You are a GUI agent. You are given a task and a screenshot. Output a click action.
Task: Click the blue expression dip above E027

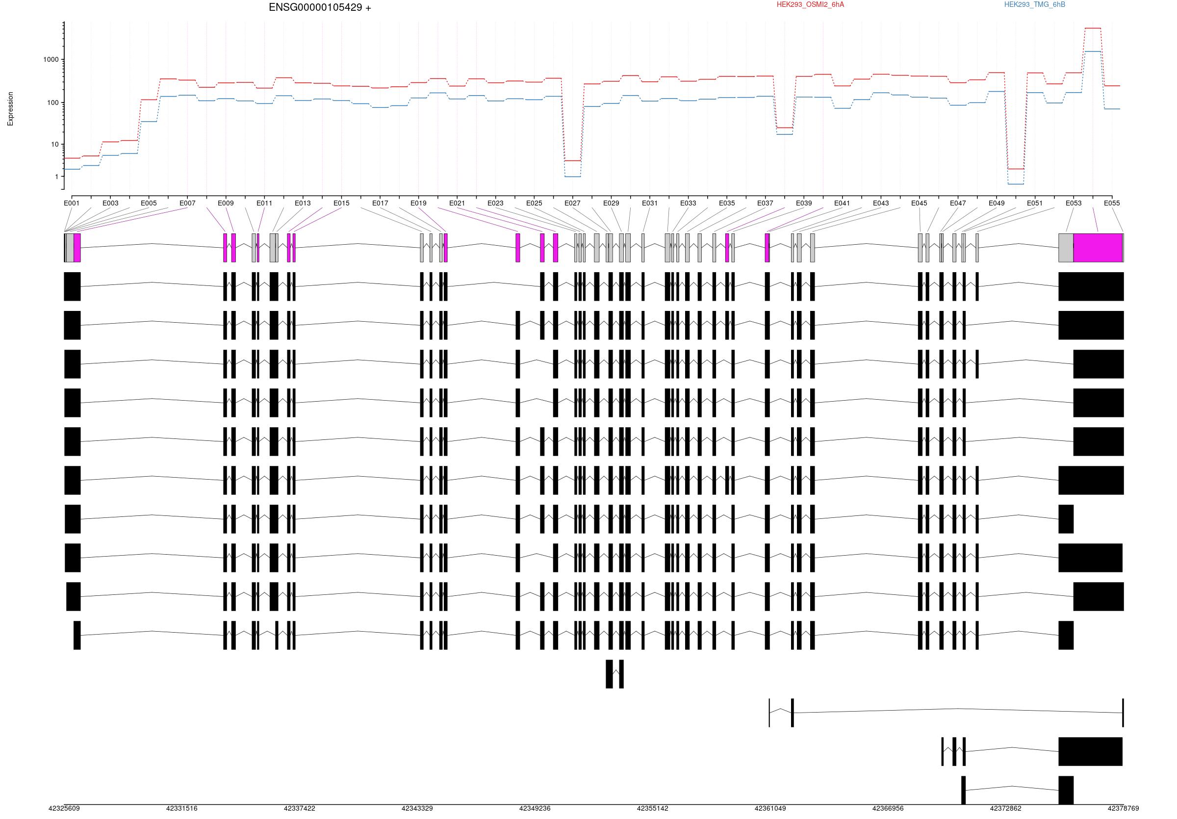(573, 177)
